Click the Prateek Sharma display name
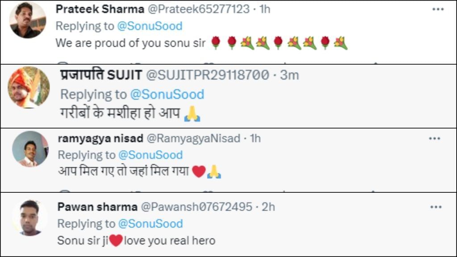 [100, 9]
